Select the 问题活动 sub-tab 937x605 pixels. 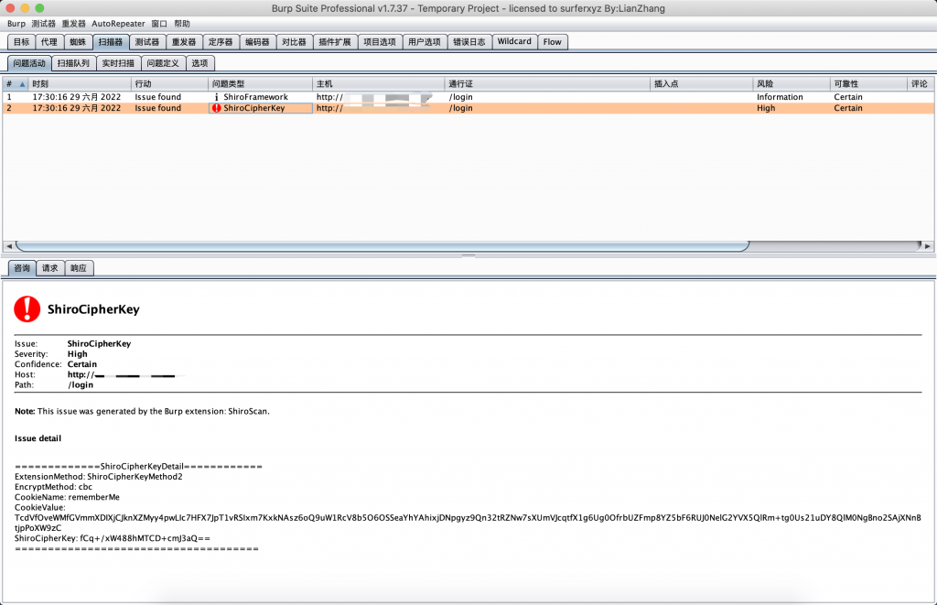click(29, 63)
